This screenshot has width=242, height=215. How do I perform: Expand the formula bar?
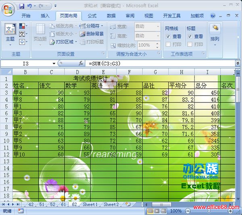click(x=238, y=63)
